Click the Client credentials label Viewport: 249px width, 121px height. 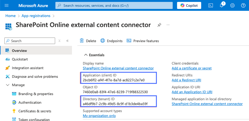tap(185, 63)
